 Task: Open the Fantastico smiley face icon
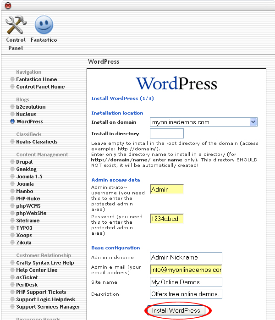tap(44, 25)
